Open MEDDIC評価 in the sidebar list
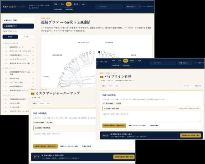205x164 pixels. point(15,79)
